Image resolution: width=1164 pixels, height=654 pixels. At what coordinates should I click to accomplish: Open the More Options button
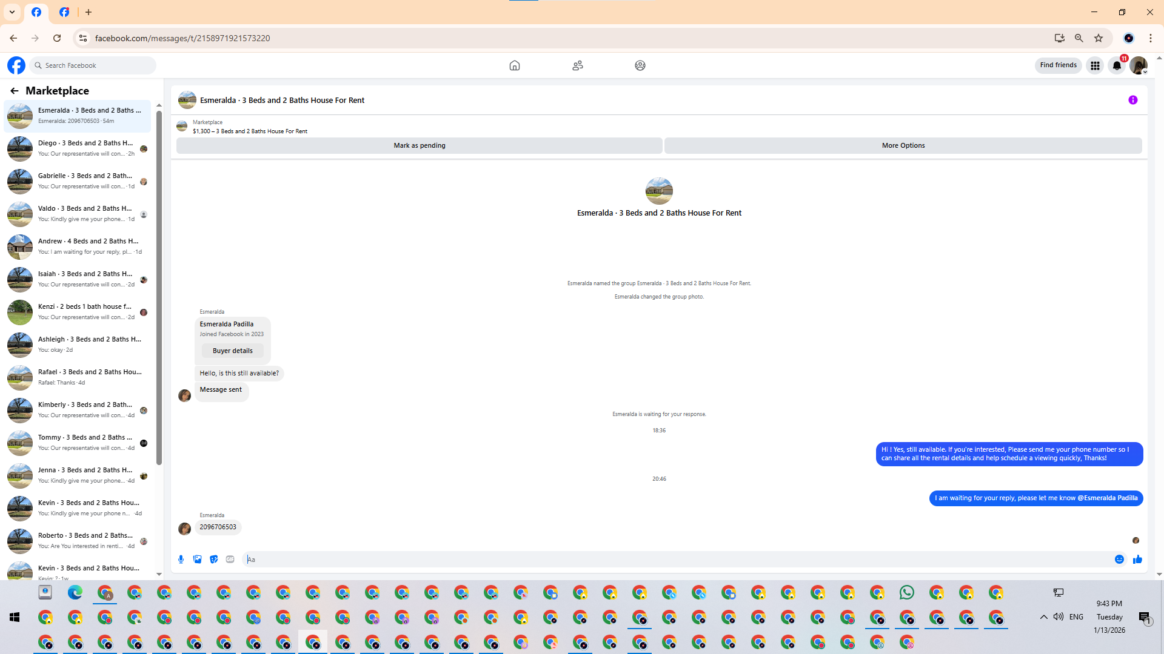[x=903, y=145]
